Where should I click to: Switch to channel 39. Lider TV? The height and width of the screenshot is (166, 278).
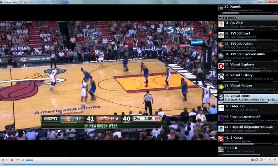[248, 109]
